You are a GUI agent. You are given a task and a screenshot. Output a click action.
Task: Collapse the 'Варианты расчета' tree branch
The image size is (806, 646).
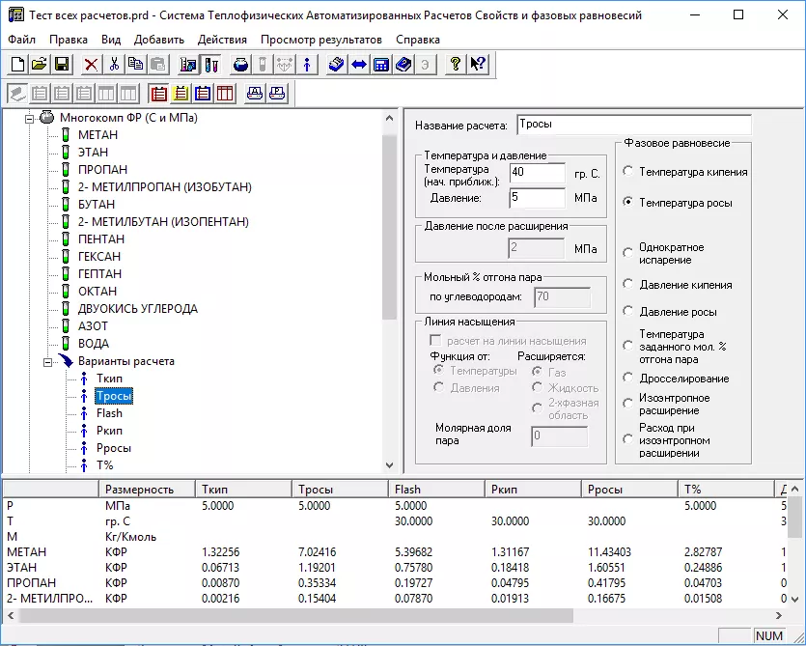coord(45,361)
